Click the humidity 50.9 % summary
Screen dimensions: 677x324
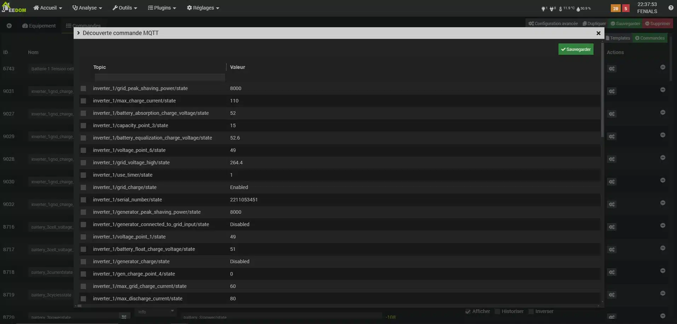pos(584,8)
